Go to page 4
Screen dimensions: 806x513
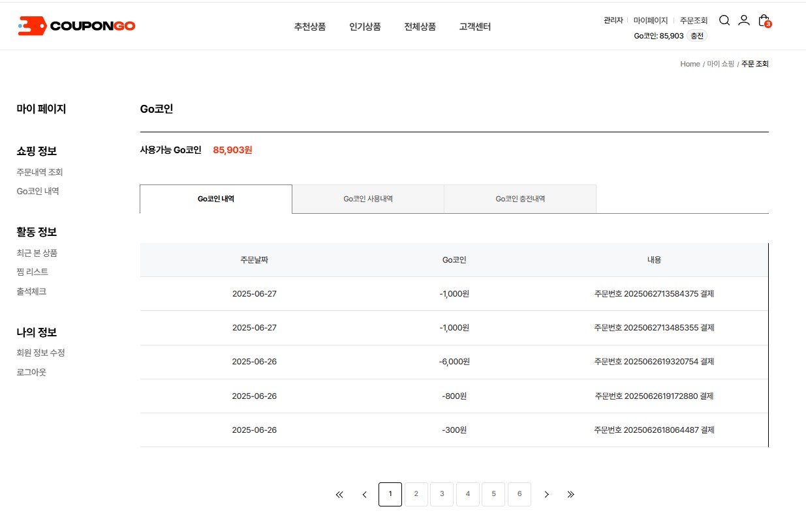point(468,494)
